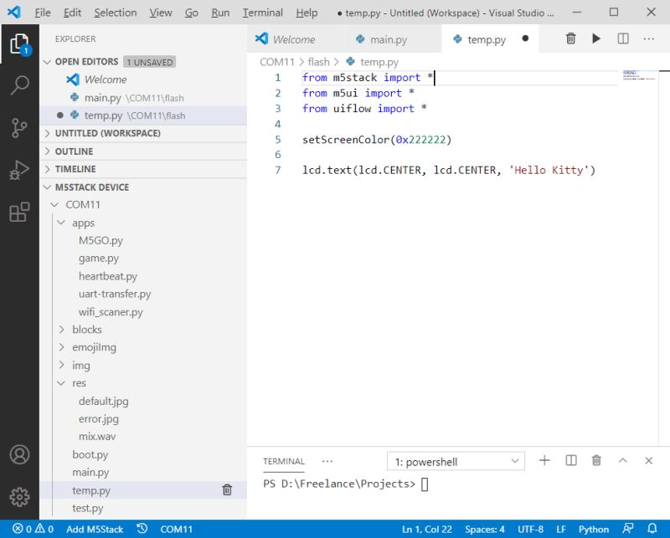Image resolution: width=670 pixels, height=538 pixels.
Task: Open the Search view
Action: click(20, 85)
